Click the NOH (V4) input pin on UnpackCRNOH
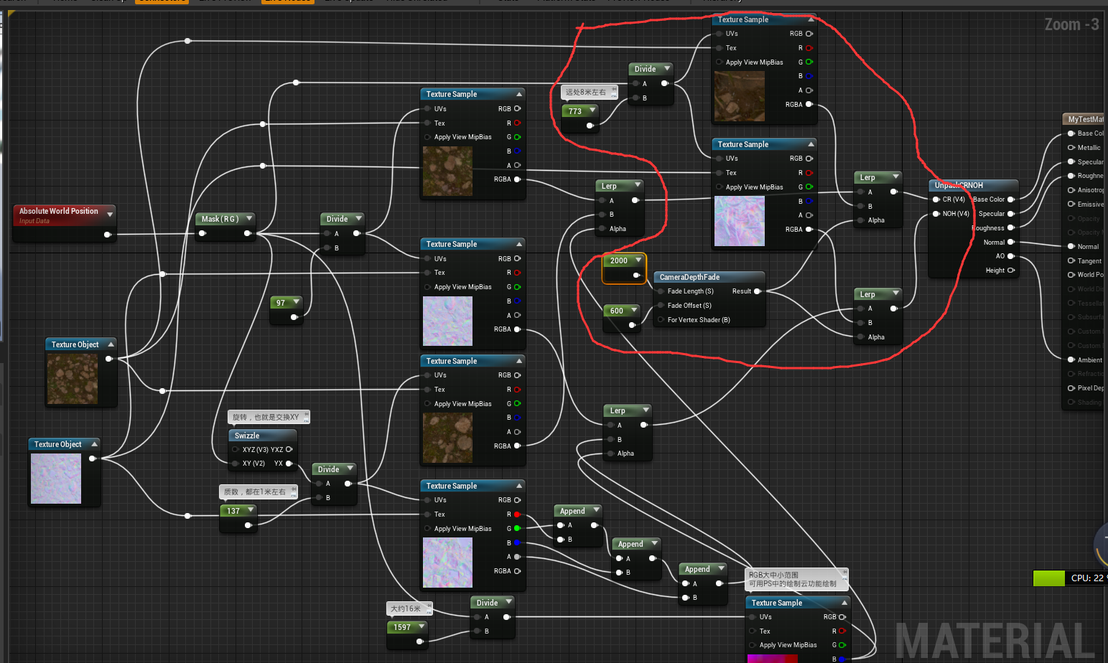The height and width of the screenshot is (663, 1108). click(x=936, y=214)
